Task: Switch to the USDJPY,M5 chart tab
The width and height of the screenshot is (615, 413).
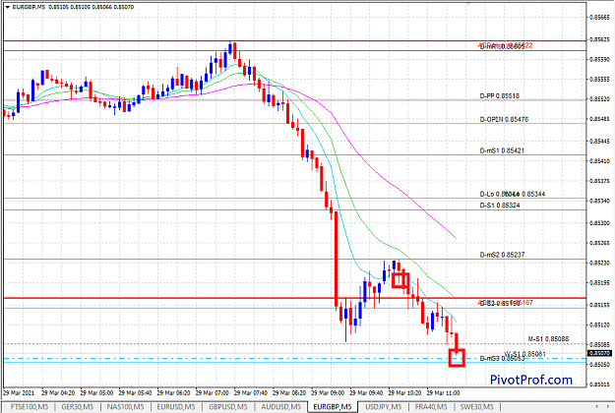Action: coord(383,407)
